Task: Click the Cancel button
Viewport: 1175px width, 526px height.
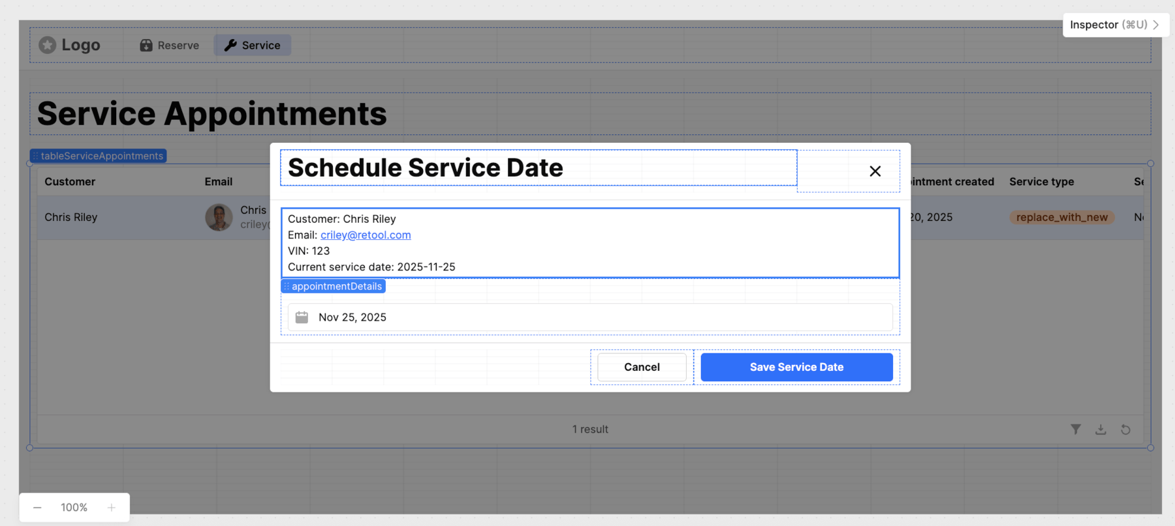Action: tap(642, 367)
